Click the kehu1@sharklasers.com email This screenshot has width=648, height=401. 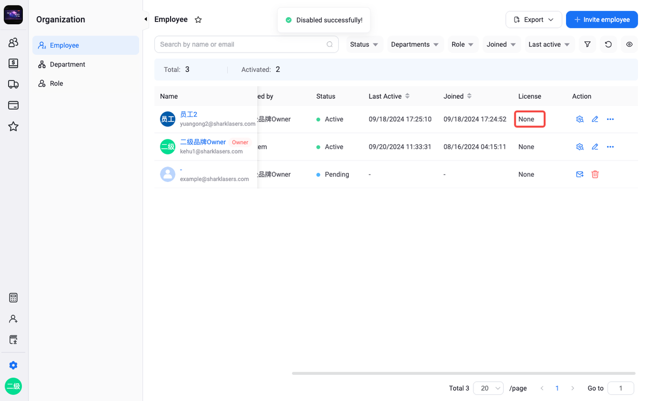click(211, 151)
